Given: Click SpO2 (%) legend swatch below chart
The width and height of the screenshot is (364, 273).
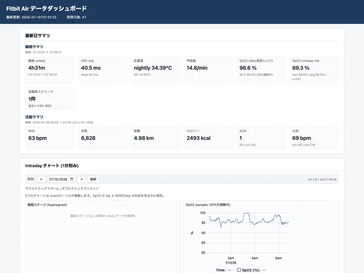Looking at the screenshot, I should click(239, 270).
